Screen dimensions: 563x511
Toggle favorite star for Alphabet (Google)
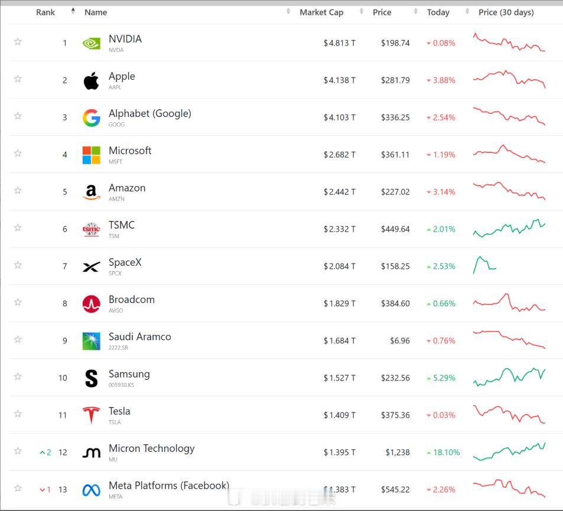[18, 116]
